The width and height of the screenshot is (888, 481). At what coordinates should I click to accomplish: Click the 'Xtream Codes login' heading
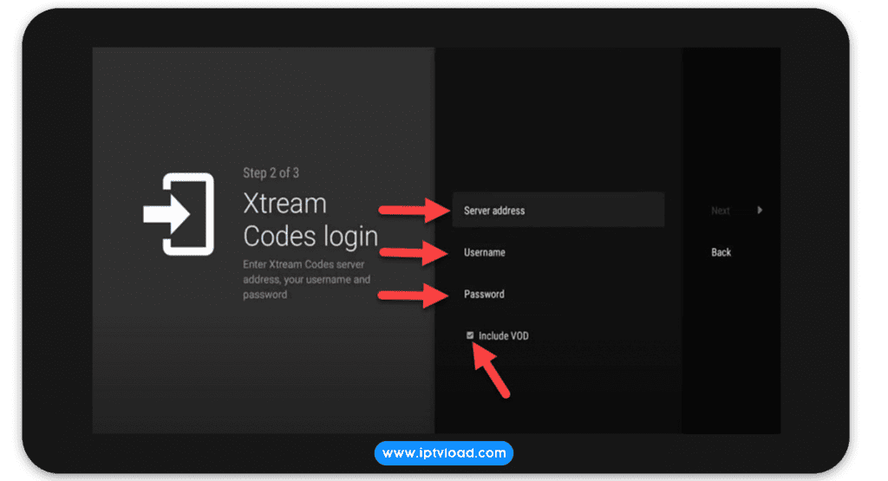coord(310,219)
